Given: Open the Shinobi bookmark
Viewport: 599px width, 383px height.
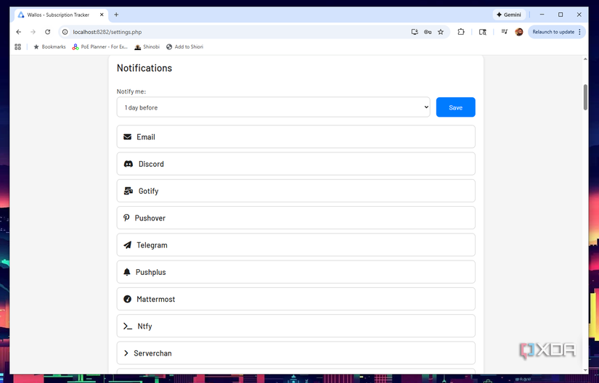Looking at the screenshot, I should point(147,46).
